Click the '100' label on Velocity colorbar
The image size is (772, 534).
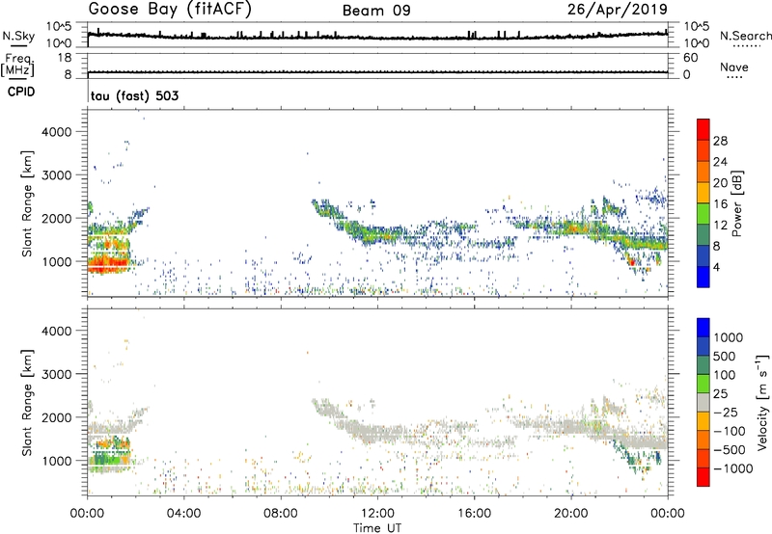point(725,375)
